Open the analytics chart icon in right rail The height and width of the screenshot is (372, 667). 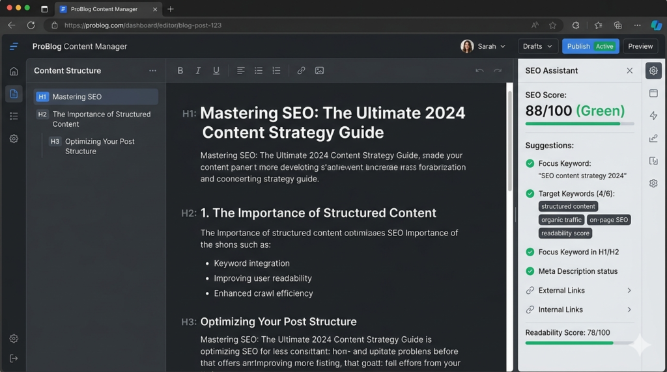653,139
